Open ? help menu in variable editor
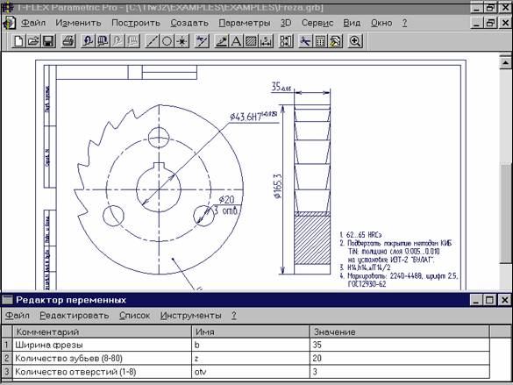The image size is (513, 385). coord(234,316)
